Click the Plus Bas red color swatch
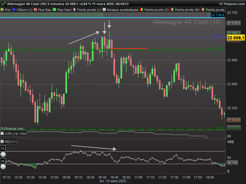Image resolution: width=246 pixels, height=184 pixels. pyautogui.click(x=35, y=10)
